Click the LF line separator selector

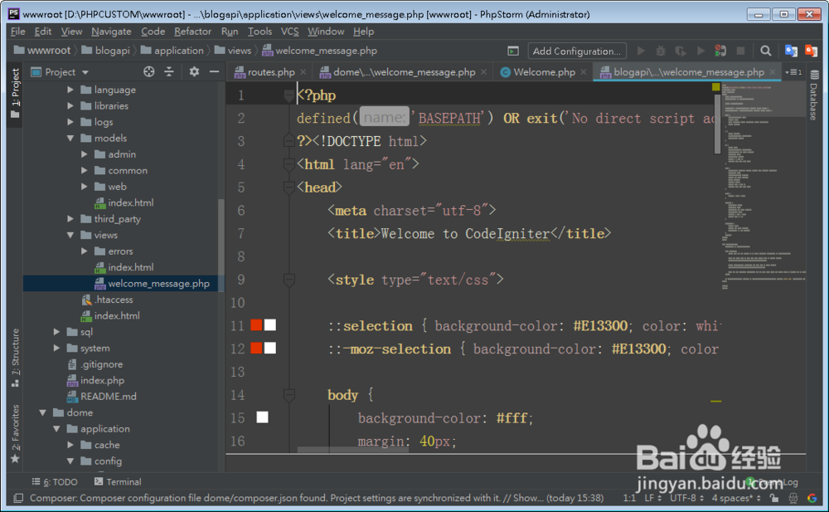point(653,498)
